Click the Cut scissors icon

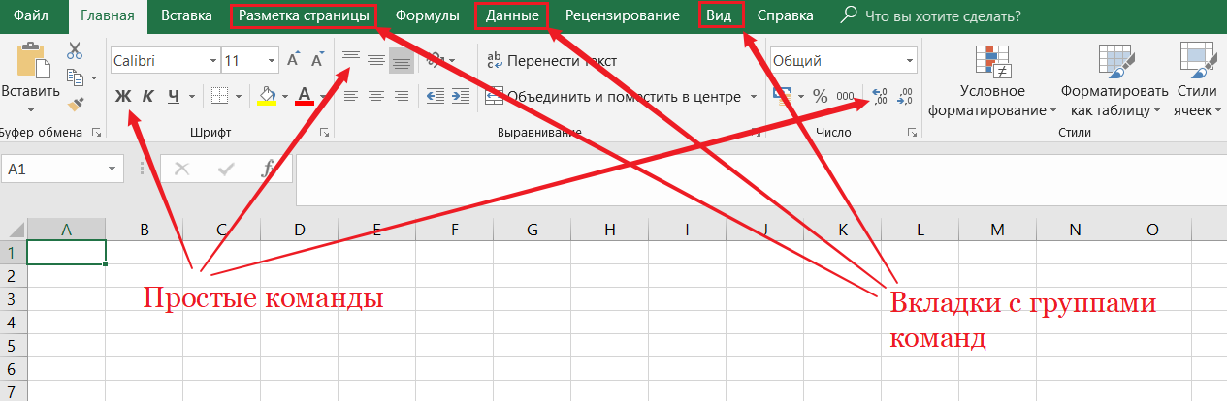(x=75, y=51)
